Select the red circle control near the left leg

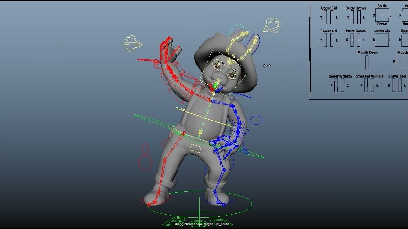pyautogui.click(x=145, y=162)
